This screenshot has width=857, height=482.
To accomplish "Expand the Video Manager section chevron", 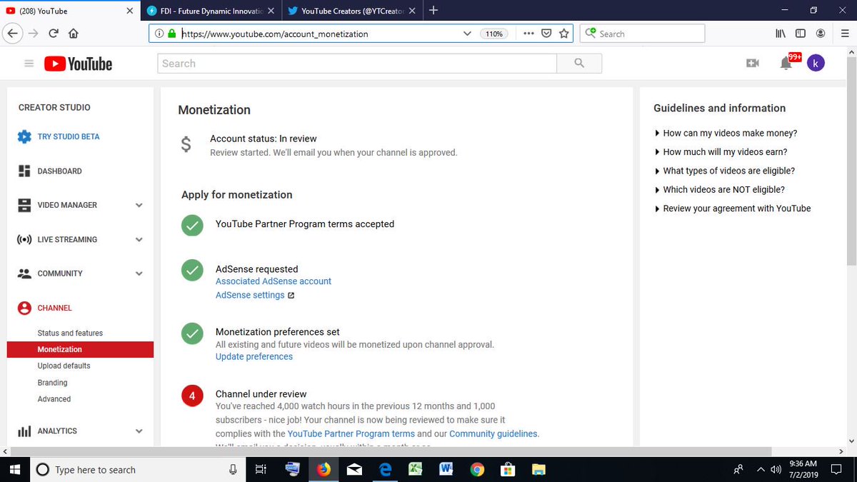I will [139, 206].
